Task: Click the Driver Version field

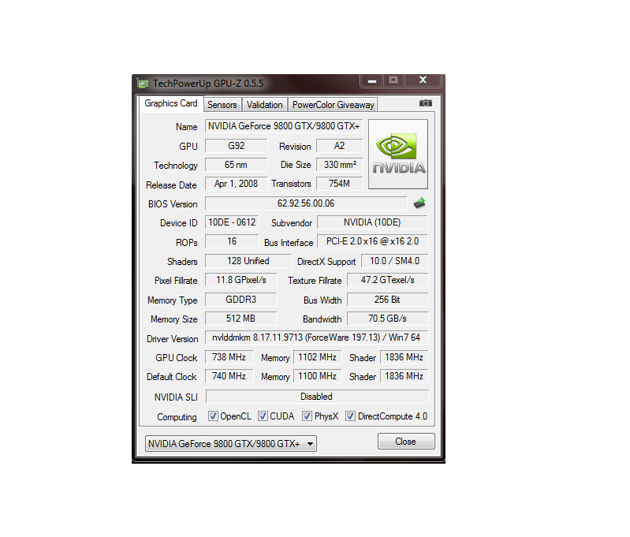Action: [316, 337]
